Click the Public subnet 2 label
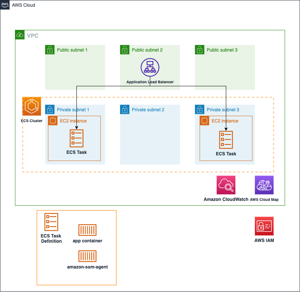Viewport: 300px width, 292px height. point(147,50)
